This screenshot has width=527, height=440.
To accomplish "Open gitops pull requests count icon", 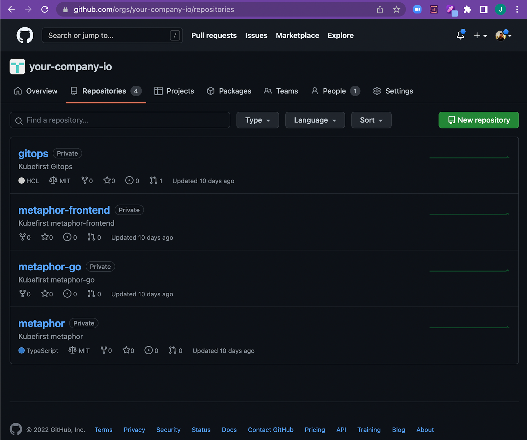I will click(153, 180).
